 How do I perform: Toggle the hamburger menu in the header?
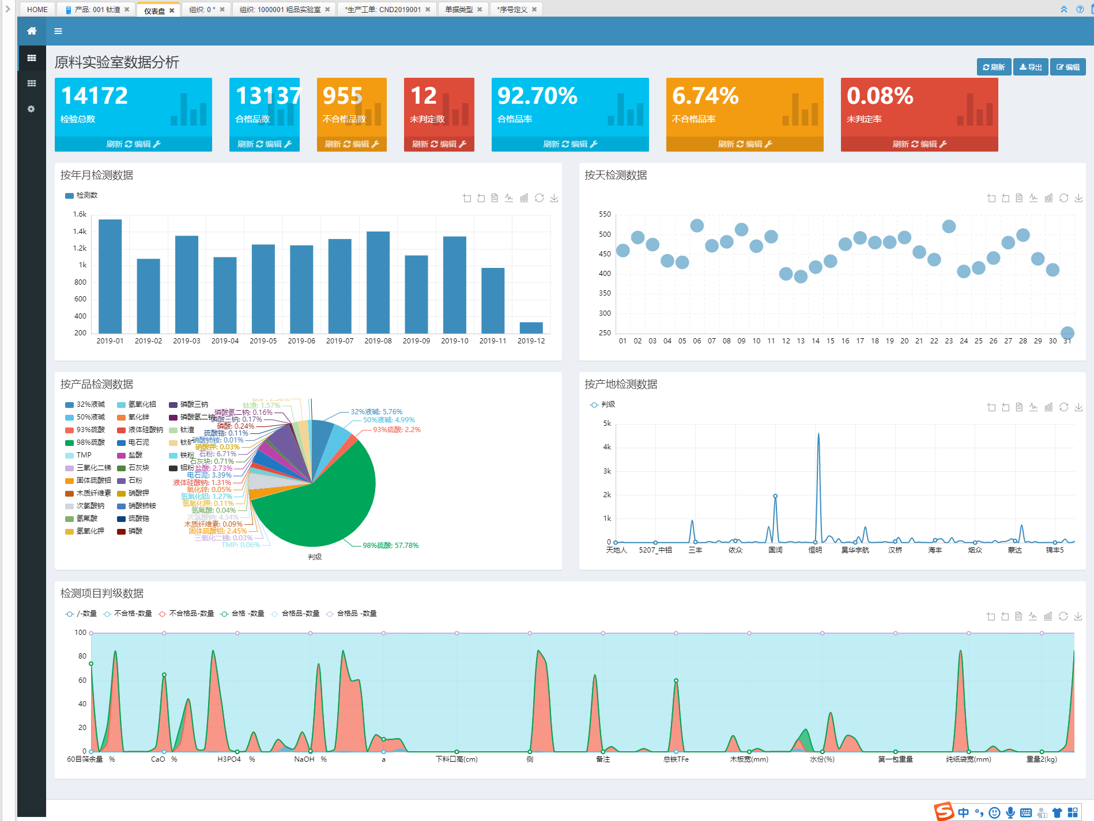tap(58, 31)
